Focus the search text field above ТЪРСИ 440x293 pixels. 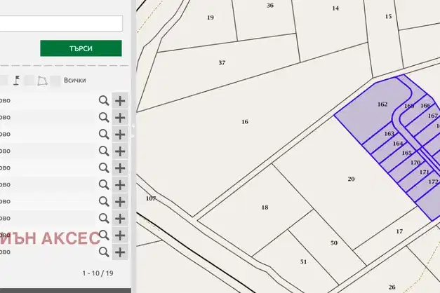(61, 23)
